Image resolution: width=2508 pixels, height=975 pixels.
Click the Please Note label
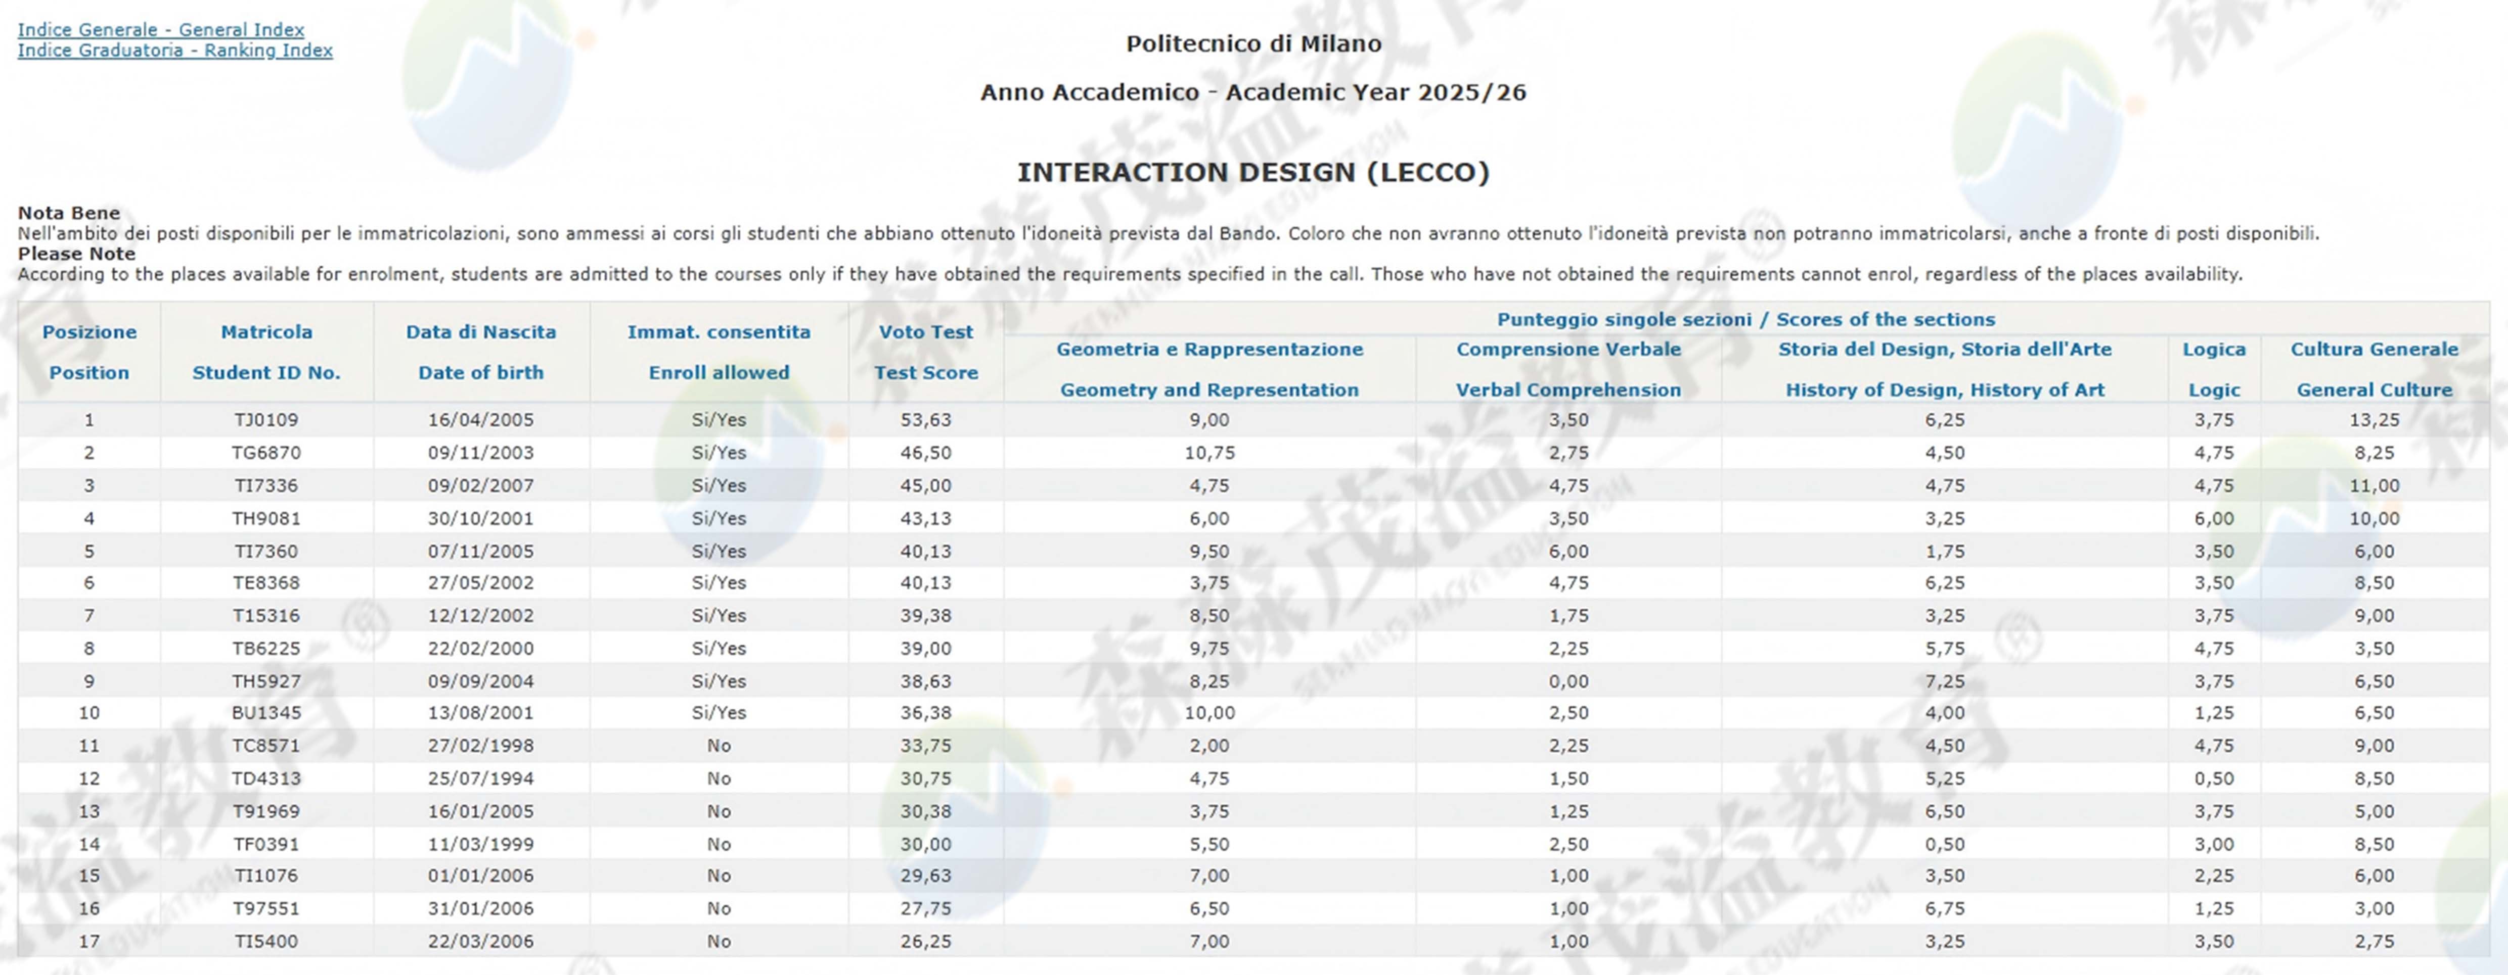coord(76,254)
